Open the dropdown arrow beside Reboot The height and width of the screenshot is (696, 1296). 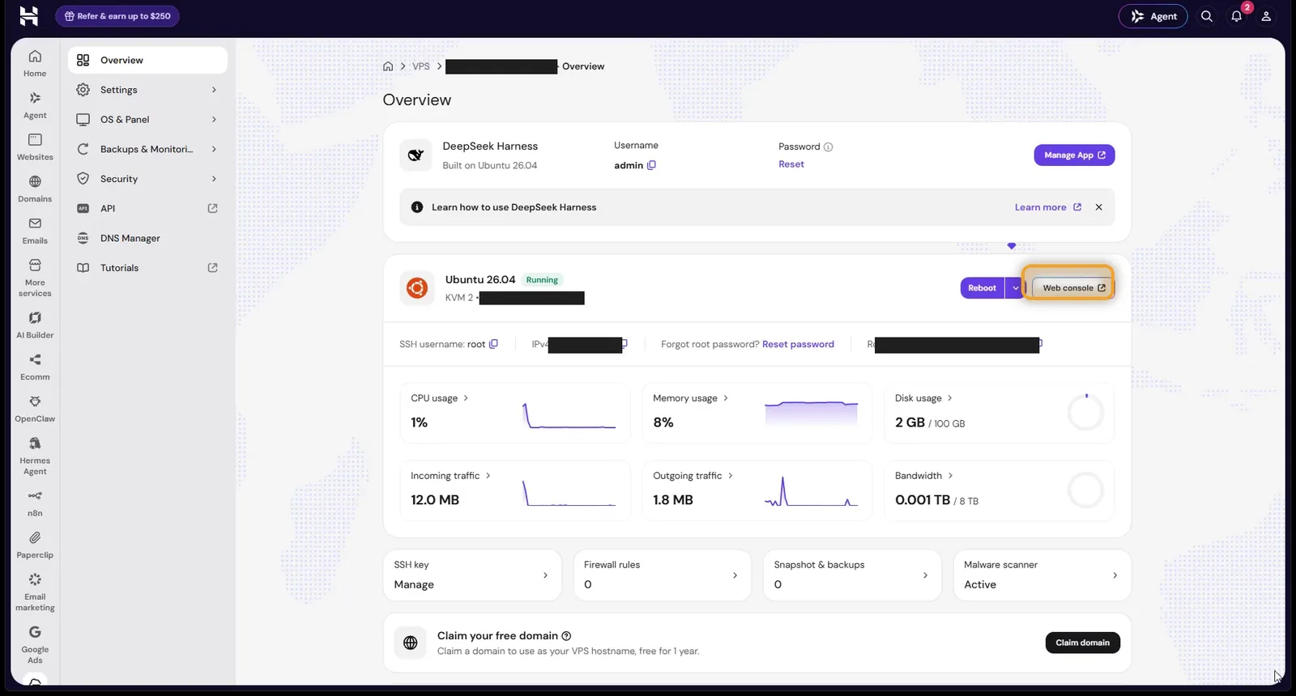pos(1015,288)
